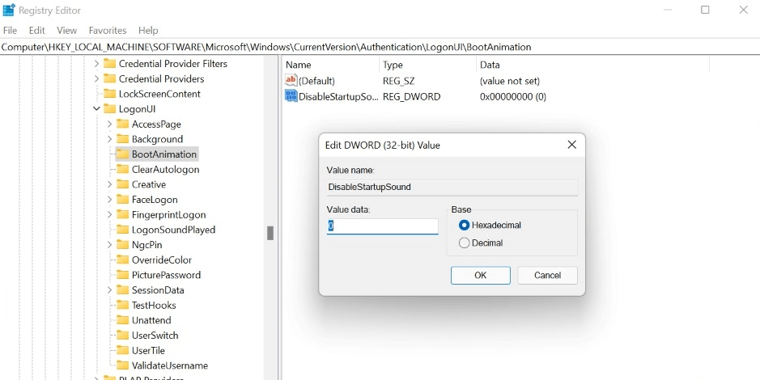The width and height of the screenshot is (760, 380).
Task: Click the Data column header
Action: 592,65
